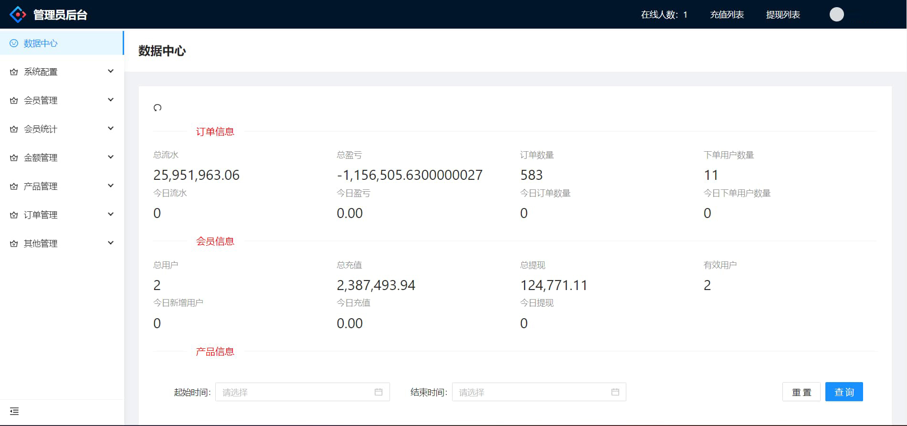The width and height of the screenshot is (907, 426).
Task: Click the 总流水 value 25,951,963.06
Action: tap(196, 175)
